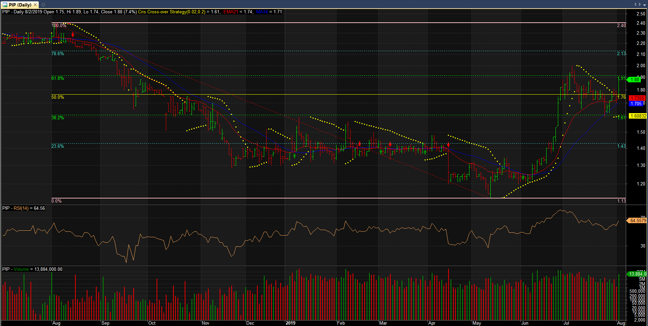This screenshot has height=326, width=648.
Task: Click the Oct label on the date axis
Action: point(152,323)
